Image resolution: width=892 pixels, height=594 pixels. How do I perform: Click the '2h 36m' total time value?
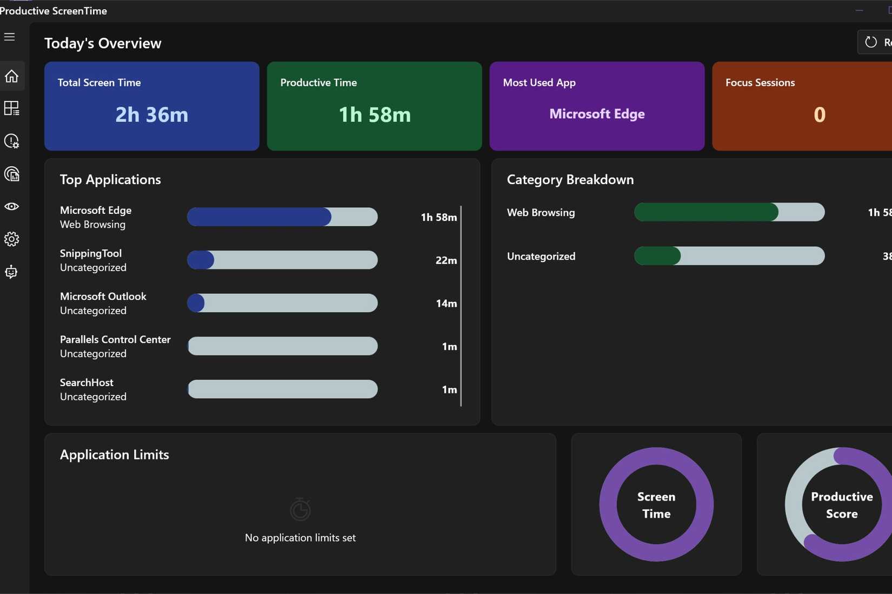point(152,114)
